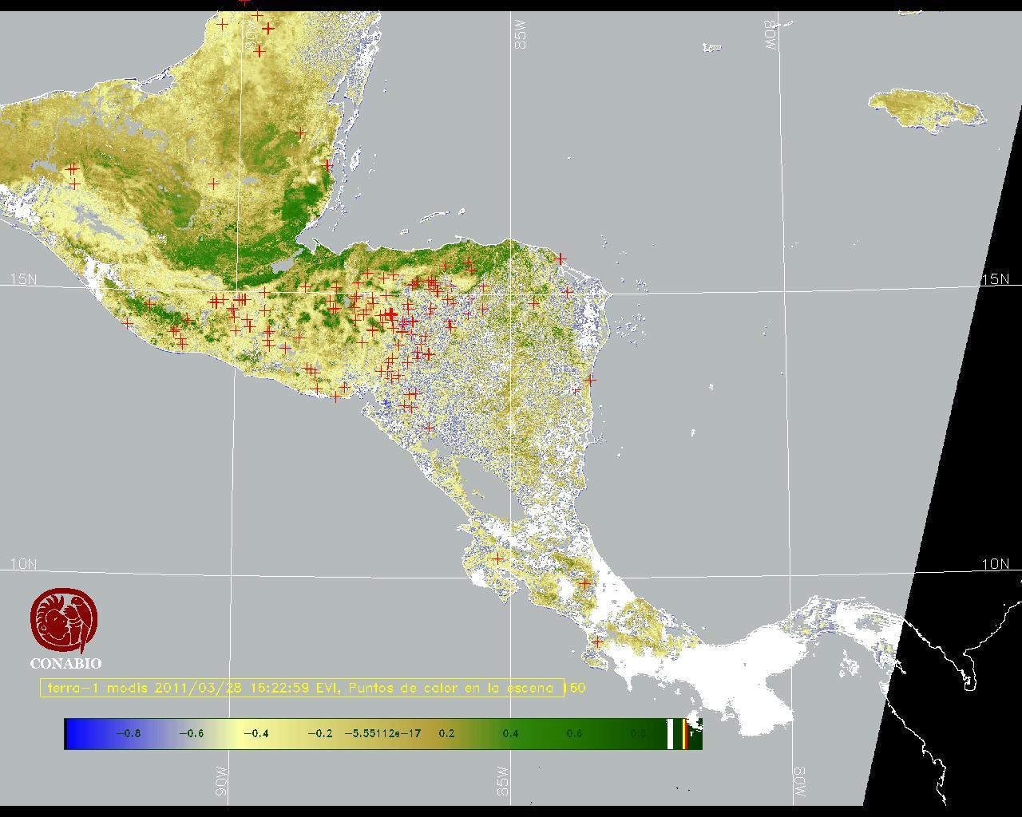Click the red hotspot cross on Honduras' northeast coast

561,259
